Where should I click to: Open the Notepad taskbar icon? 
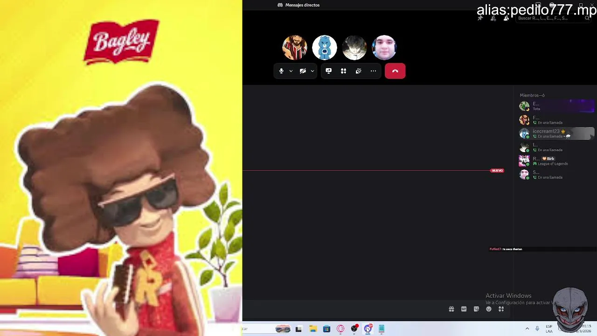[x=382, y=329]
